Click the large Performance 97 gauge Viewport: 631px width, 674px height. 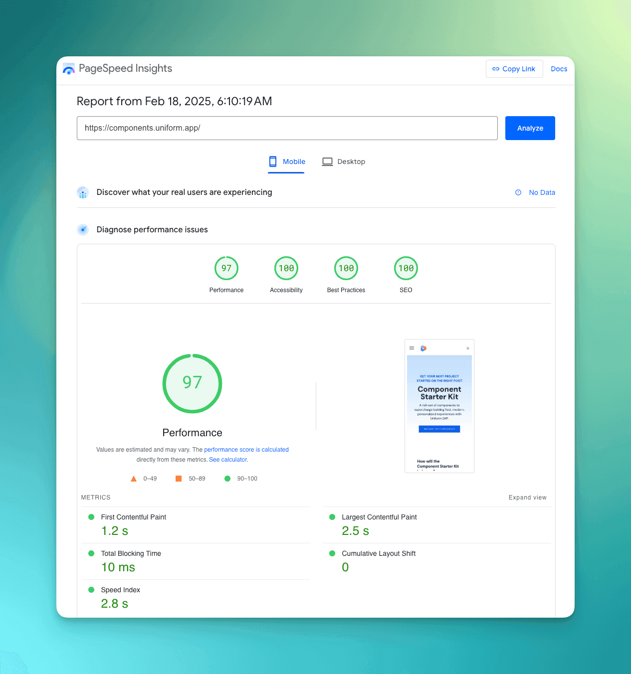click(x=193, y=383)
